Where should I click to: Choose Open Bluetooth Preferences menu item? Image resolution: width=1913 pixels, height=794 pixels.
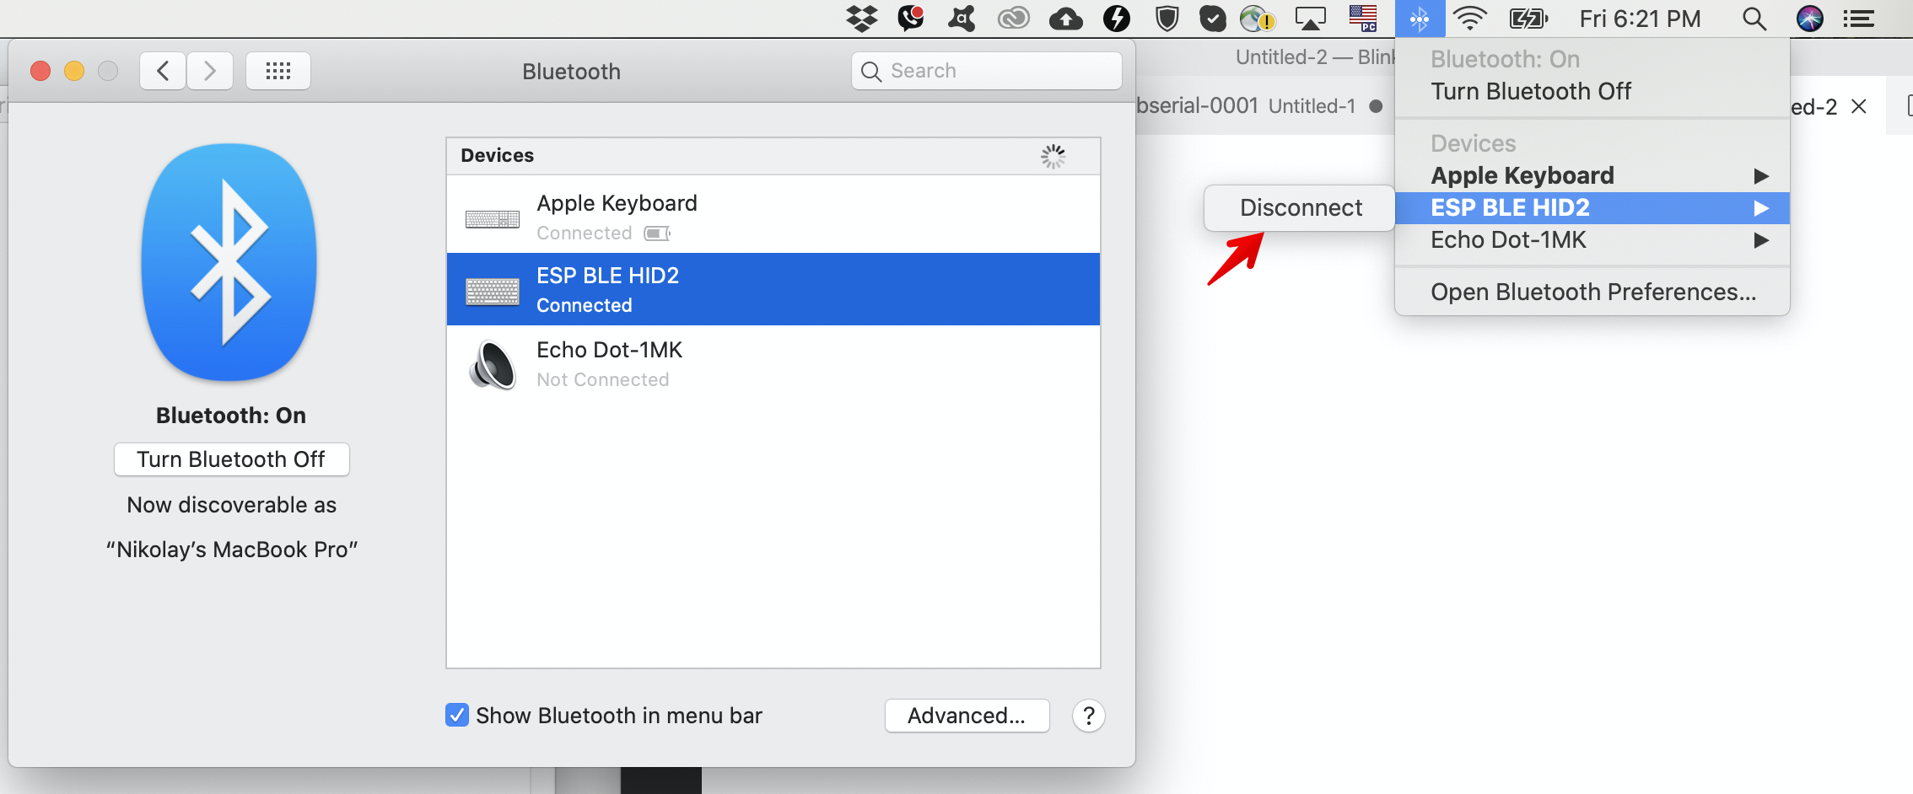click(1592, 292)
